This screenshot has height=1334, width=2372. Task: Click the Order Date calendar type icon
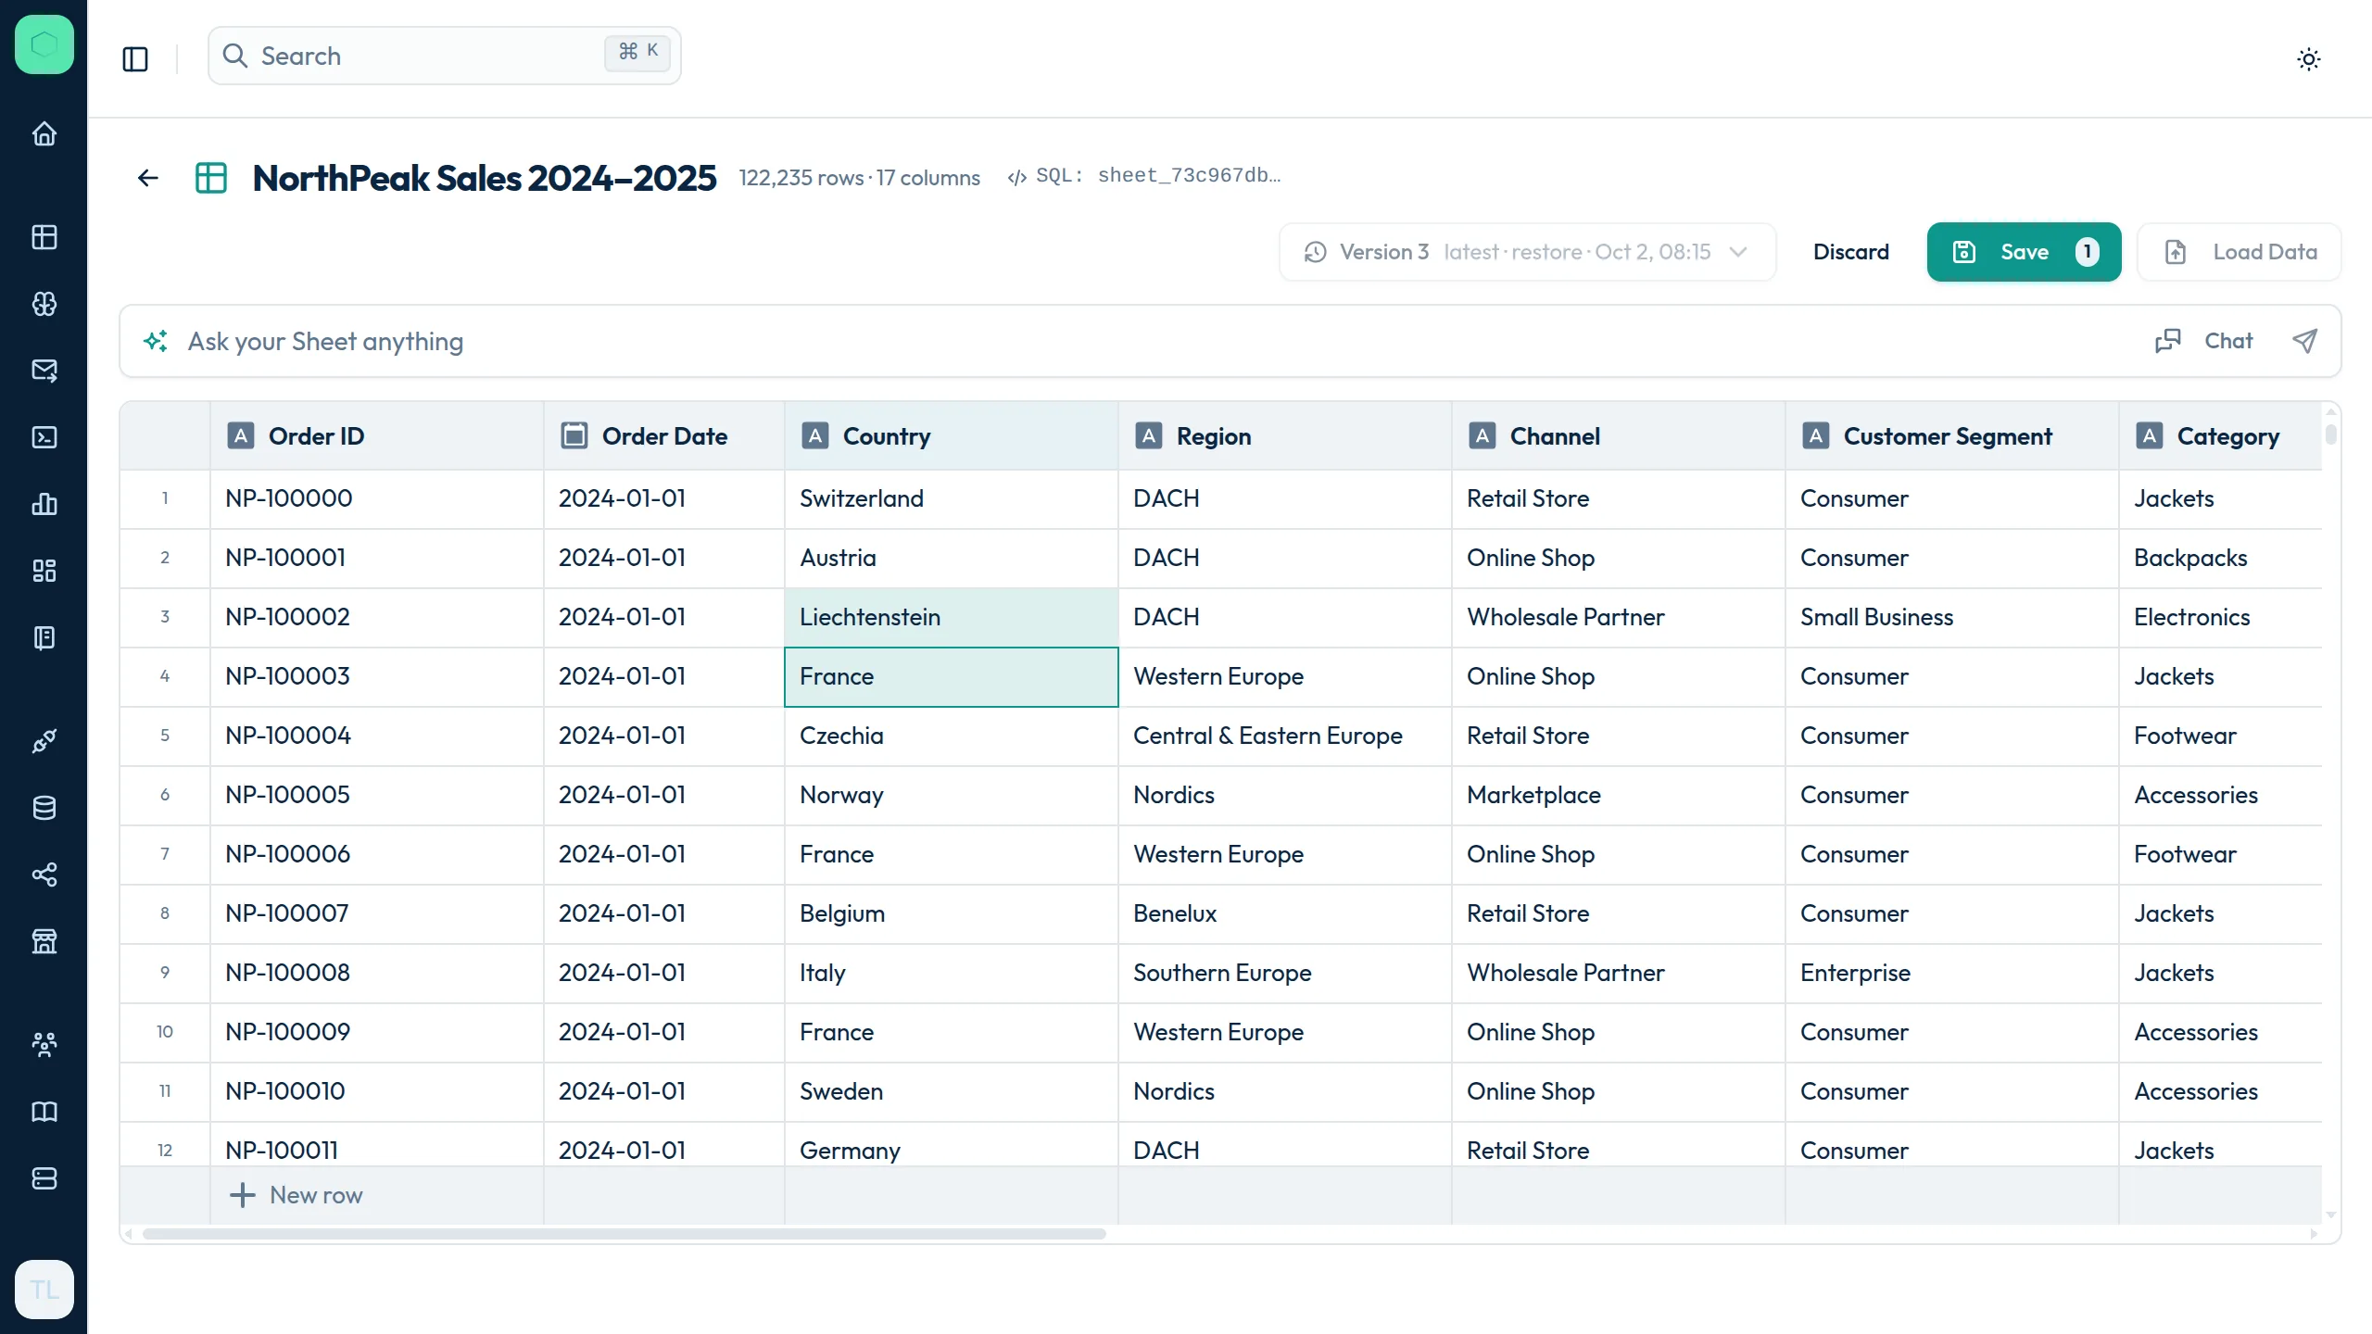click(574, 435)
